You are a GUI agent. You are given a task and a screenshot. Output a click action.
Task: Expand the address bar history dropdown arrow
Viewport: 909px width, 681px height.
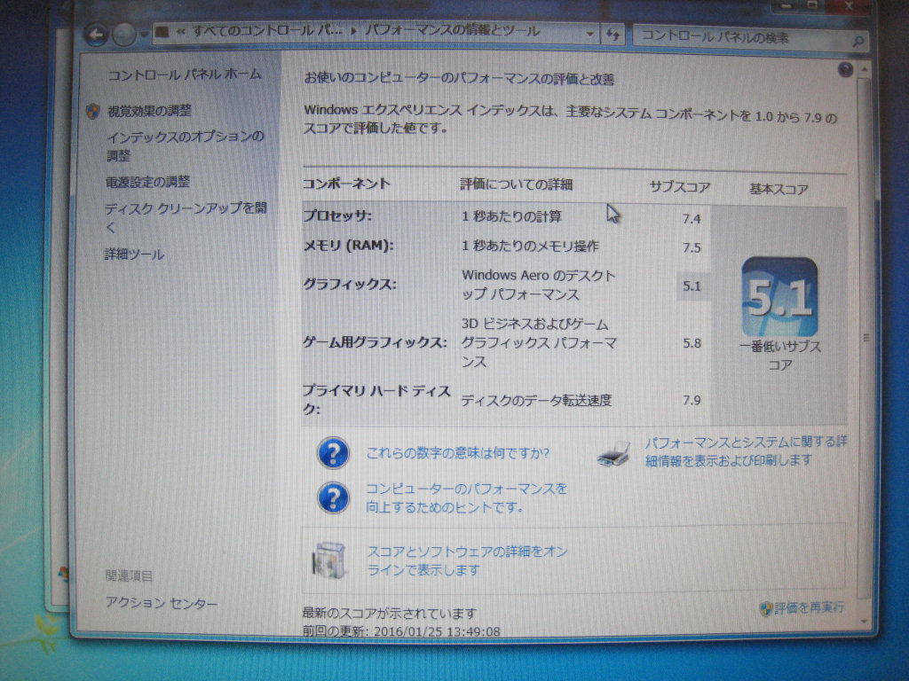pyautogui.click(x=590, y=34)
